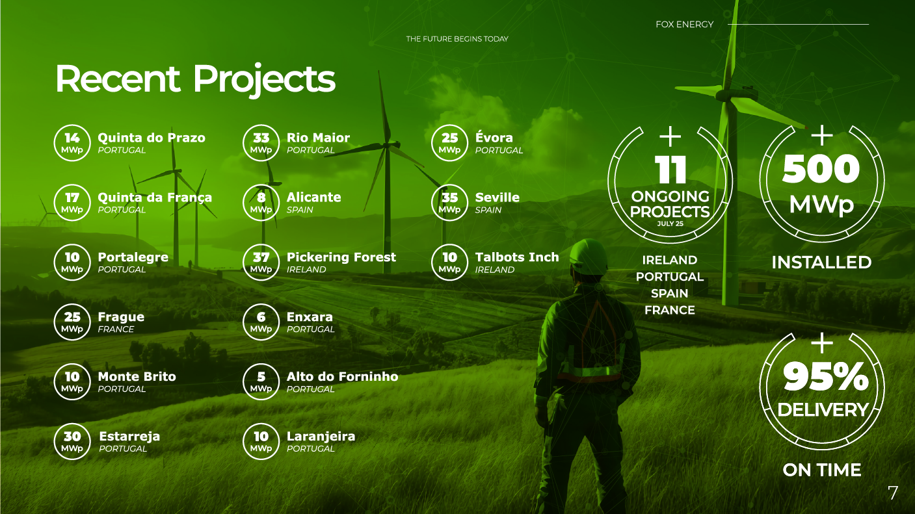Select the 'Laranjeira' project name

tap(321, 437)
